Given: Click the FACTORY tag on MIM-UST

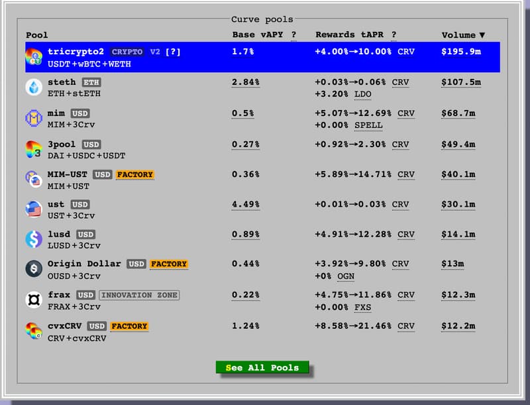Looking at the screenshot, I should pos(135,175).
